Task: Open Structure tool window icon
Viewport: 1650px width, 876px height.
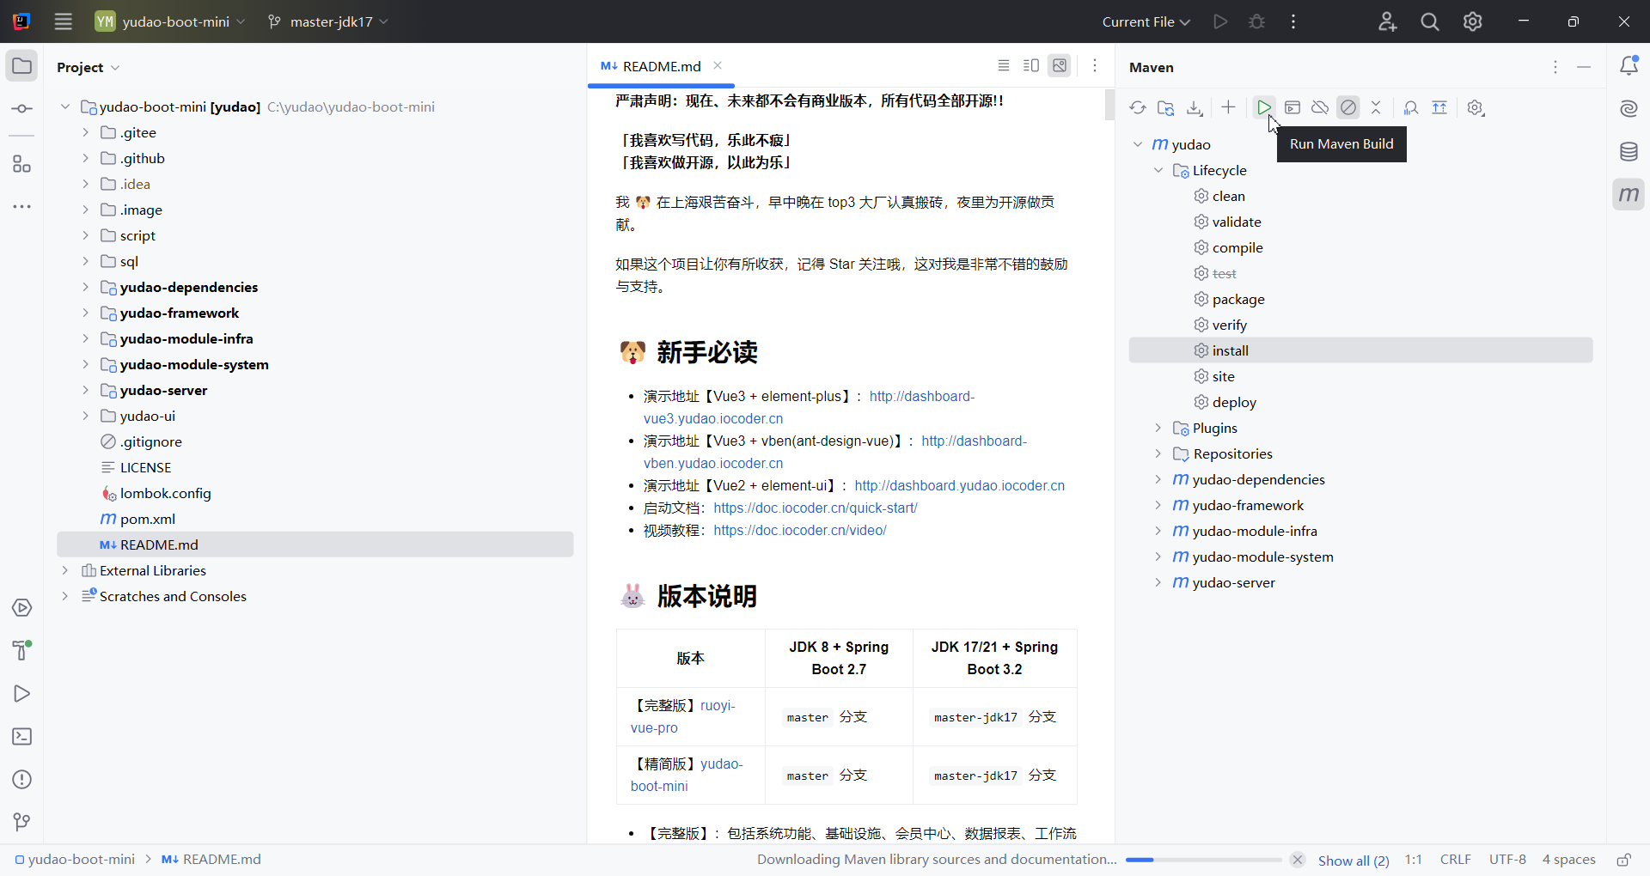Action: pos(21,164)
